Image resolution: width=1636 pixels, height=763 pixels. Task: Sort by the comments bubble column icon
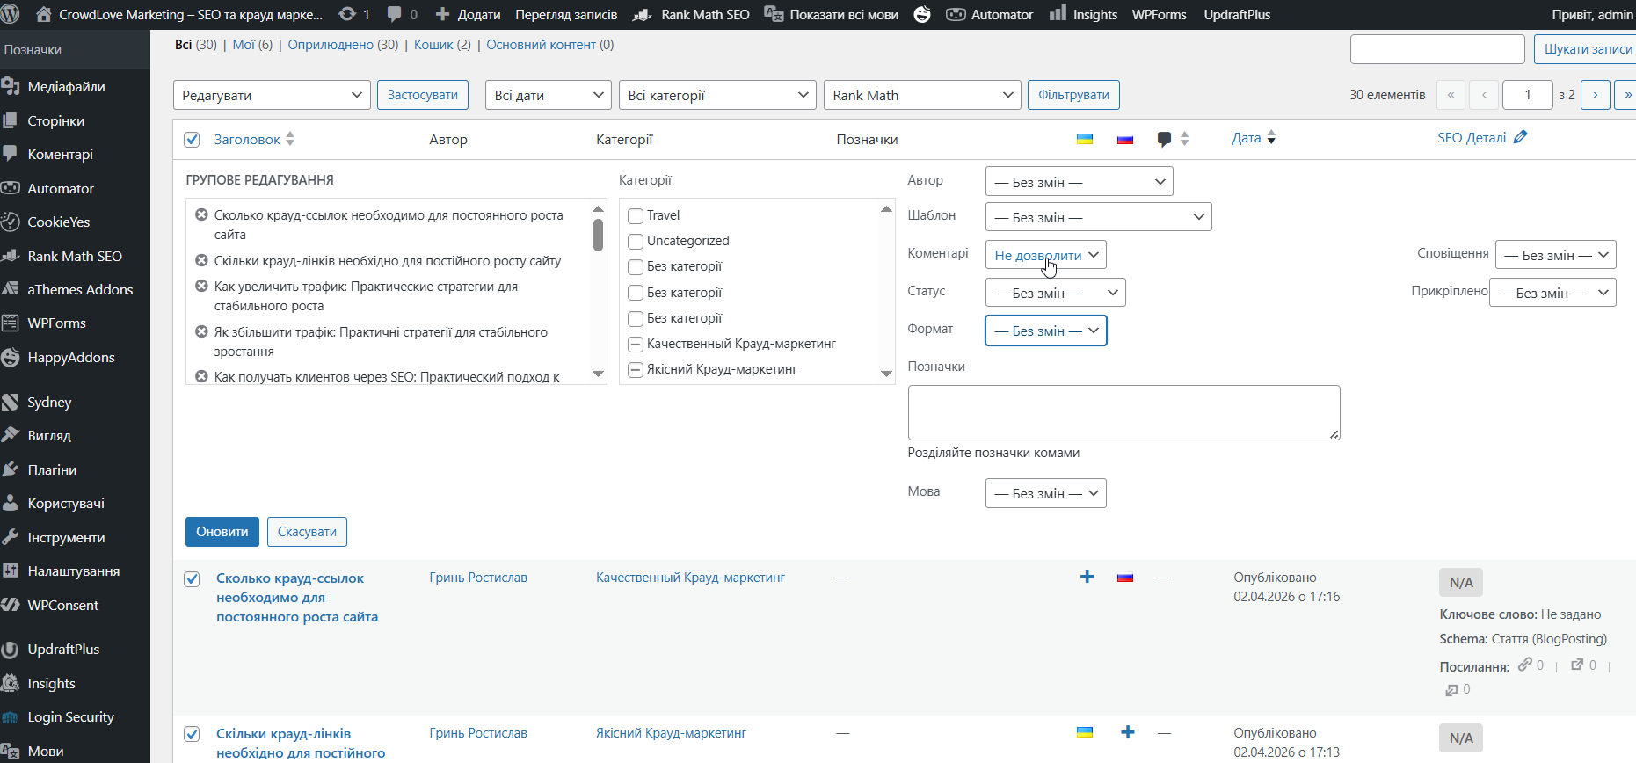pos(1164,139)
